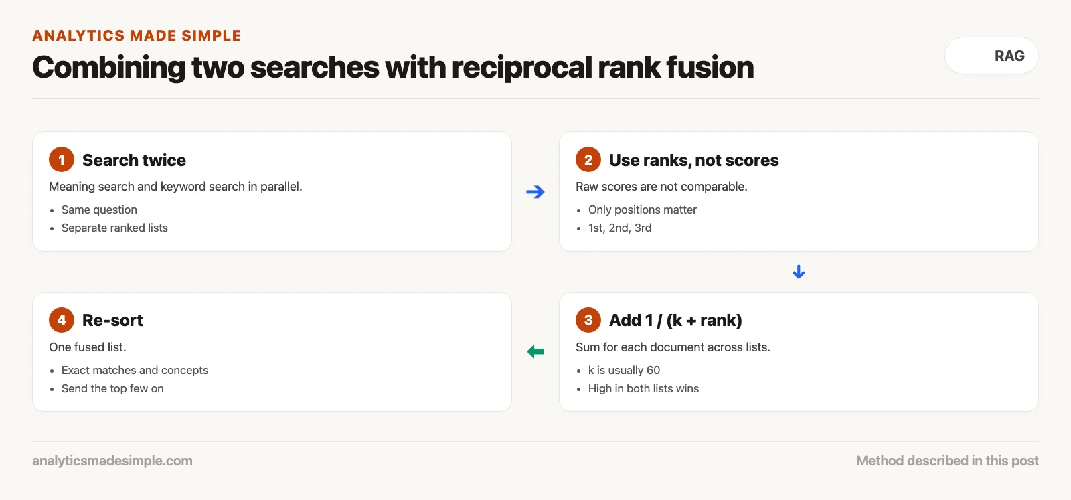
Task: Click the "ANALYTICS MADE SIMPLE" header label
Action: [137, 35]
